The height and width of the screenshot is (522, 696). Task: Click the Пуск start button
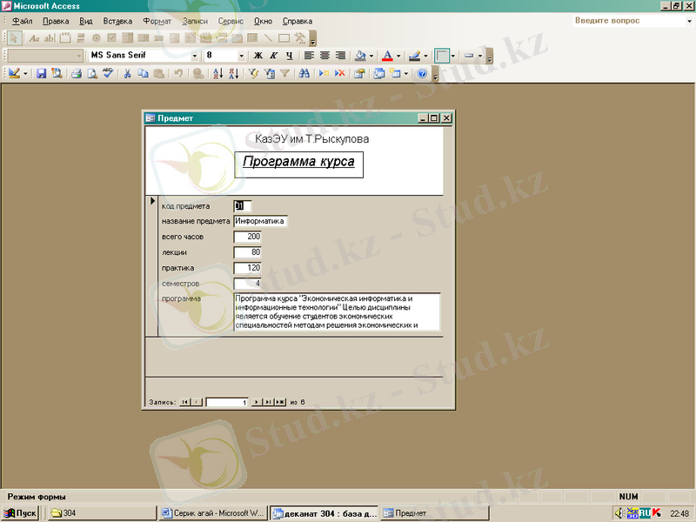(20, 513)
